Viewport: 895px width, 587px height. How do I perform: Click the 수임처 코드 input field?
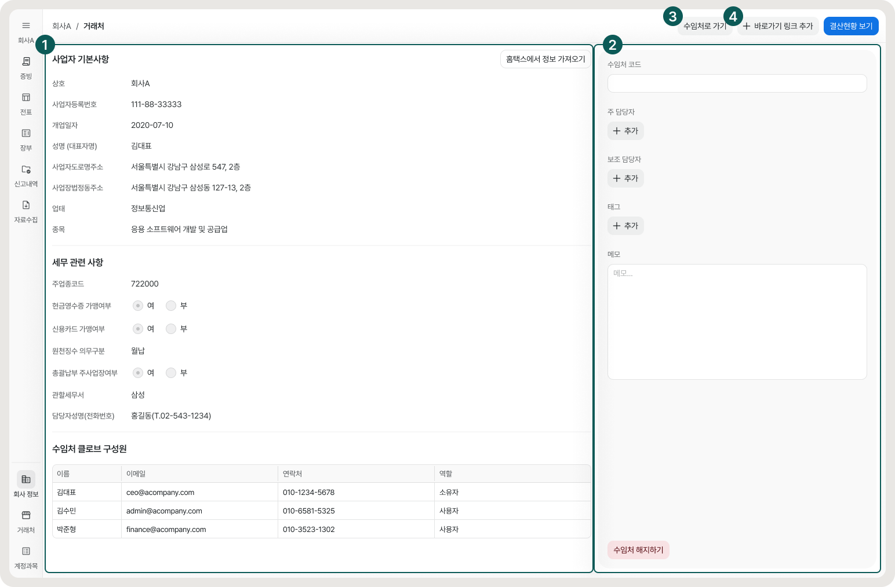pyautogui.click(x=737, y=83)
